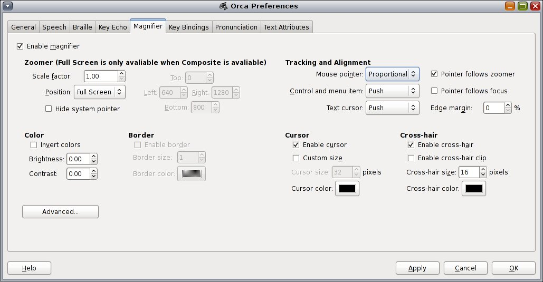The image size is (543, 282).
Task: Increase Scale factor with up arrow
Action: [121, 73]
